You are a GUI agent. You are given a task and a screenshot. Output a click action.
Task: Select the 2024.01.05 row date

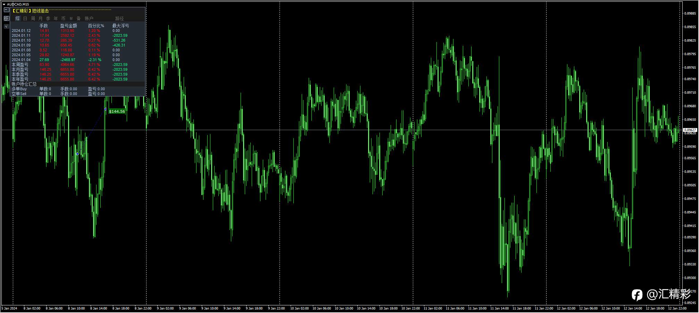click(21, 55)
